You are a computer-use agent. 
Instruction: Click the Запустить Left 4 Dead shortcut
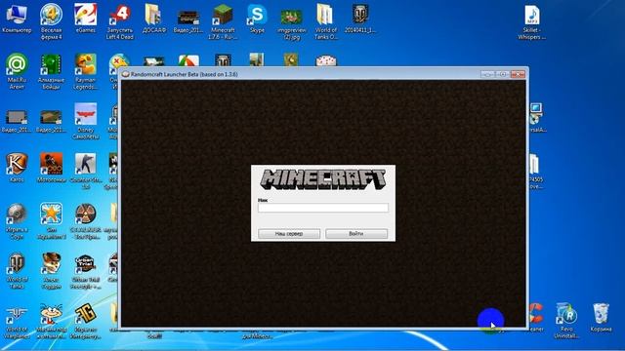pyautogui.click(x=119, y=21)
